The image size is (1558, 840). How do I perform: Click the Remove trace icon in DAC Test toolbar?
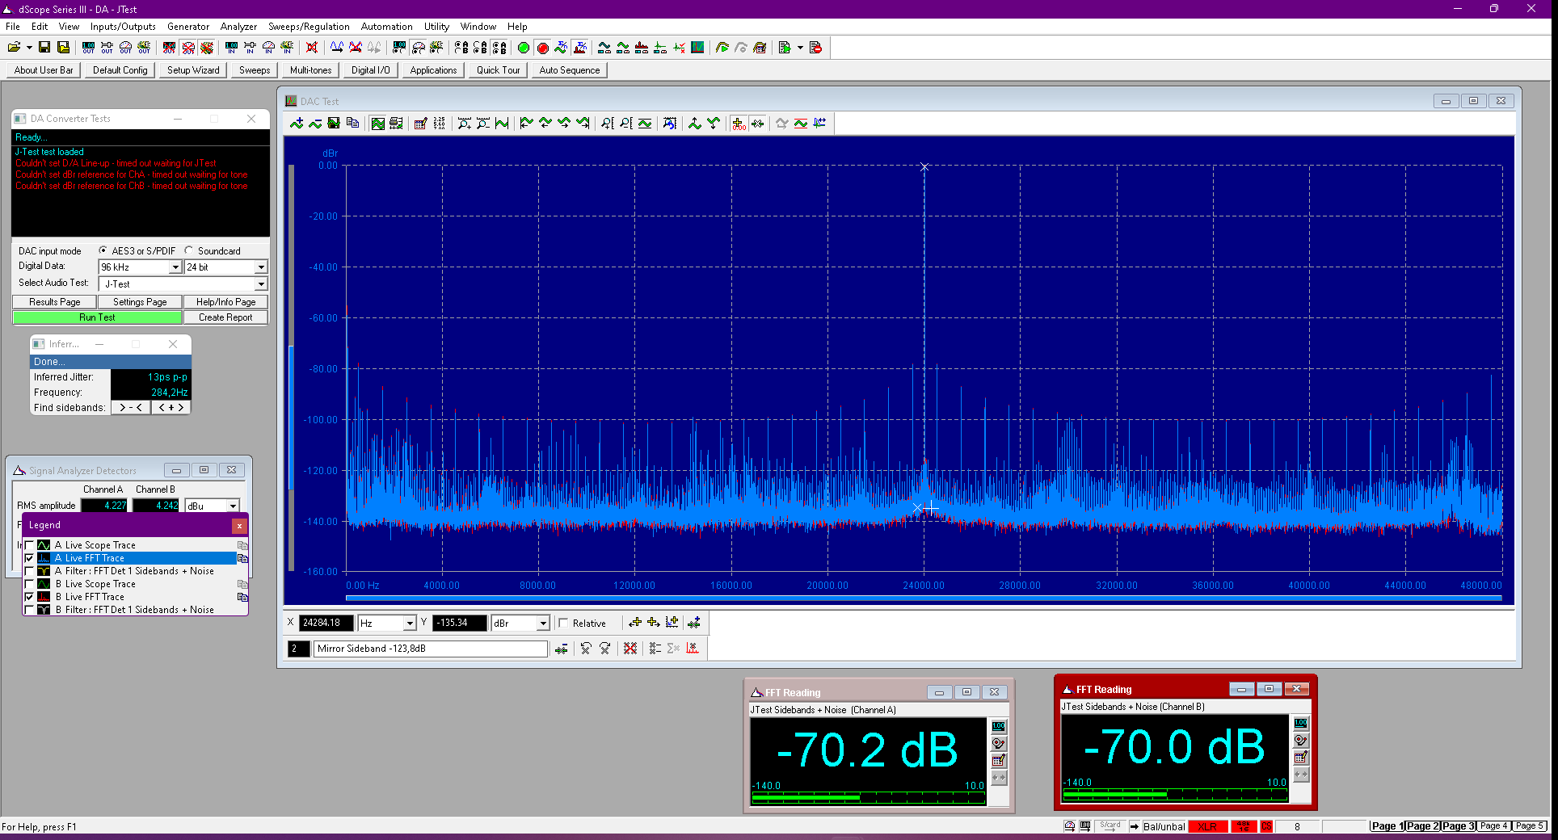[x=315, y=124]
